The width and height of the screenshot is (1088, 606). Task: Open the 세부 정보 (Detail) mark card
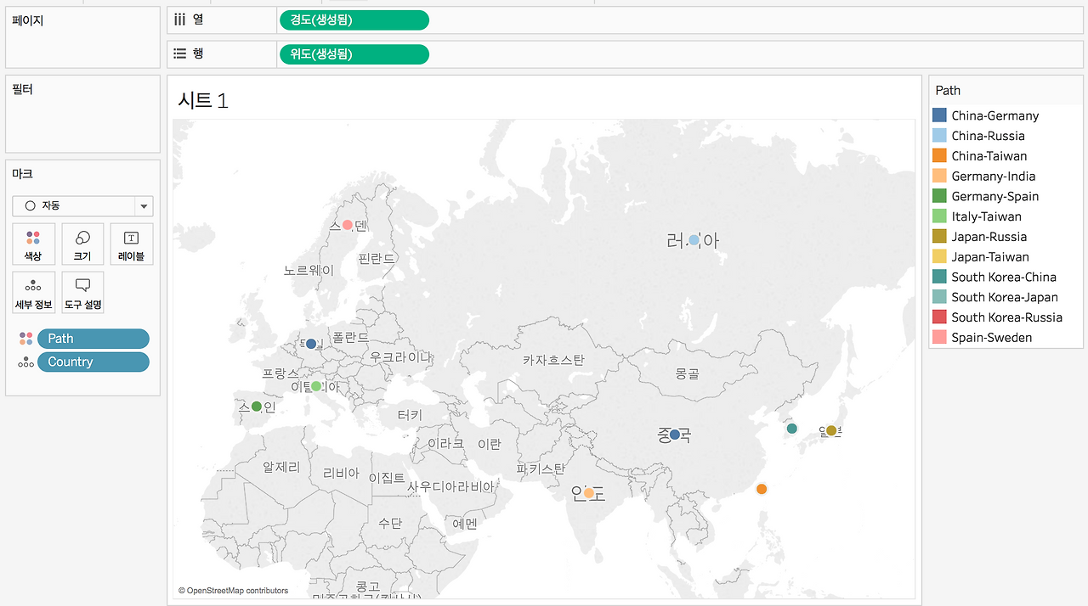33,293
